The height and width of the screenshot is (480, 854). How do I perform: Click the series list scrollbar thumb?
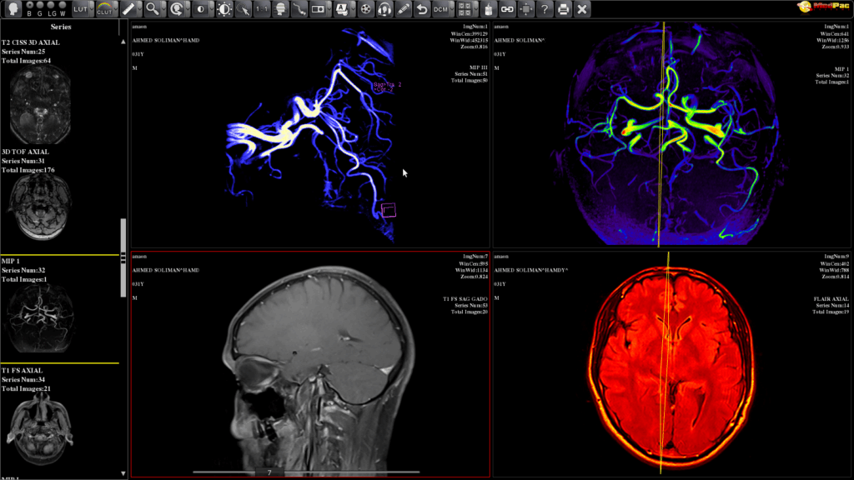(x=123, y=258)
